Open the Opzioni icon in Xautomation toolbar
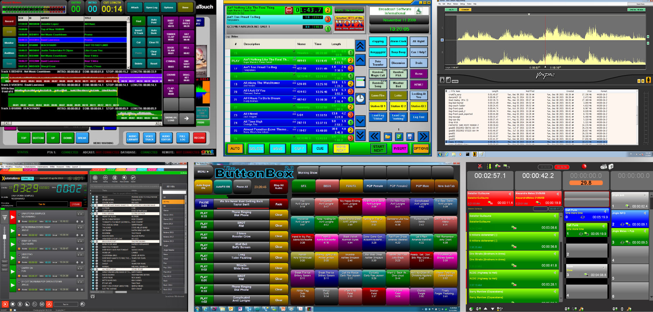The height and width of the screenshot is (312, 653). pos(133,178)
